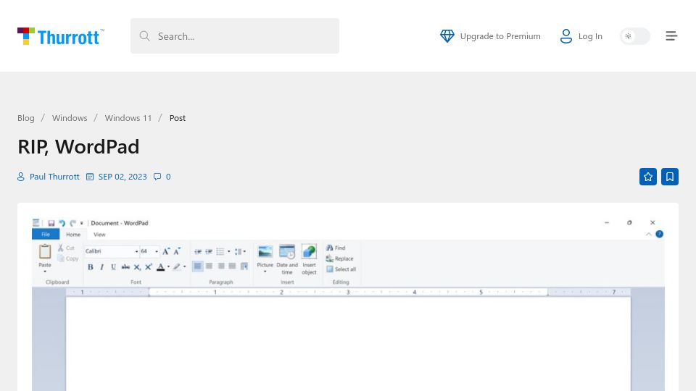
Task: Open the Paragraph settings icon
Action: pos(244,266)
